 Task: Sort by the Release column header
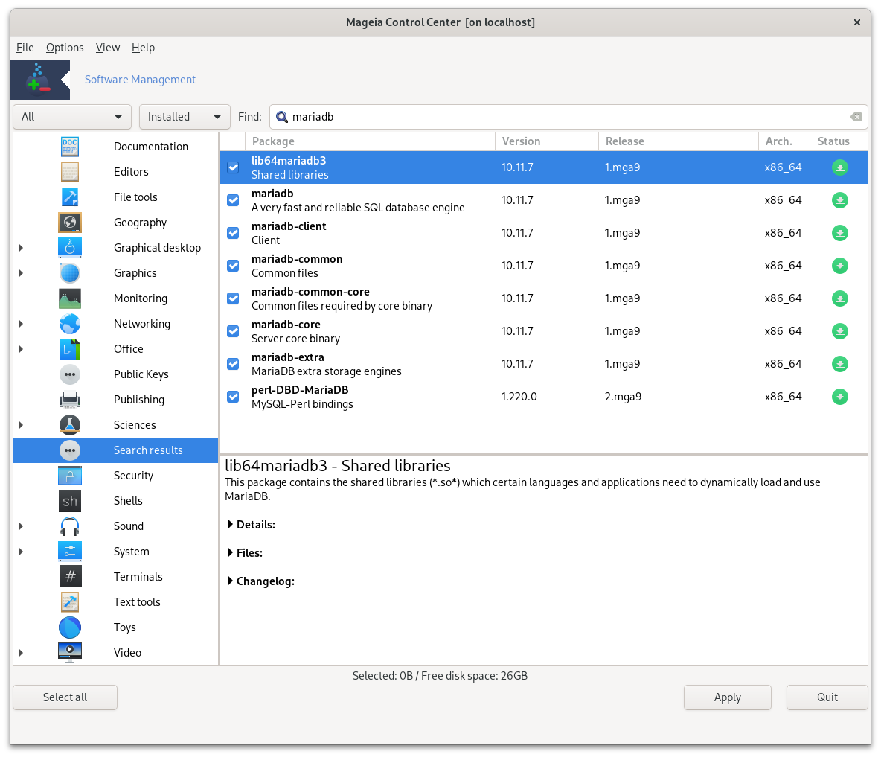(678, 141)
